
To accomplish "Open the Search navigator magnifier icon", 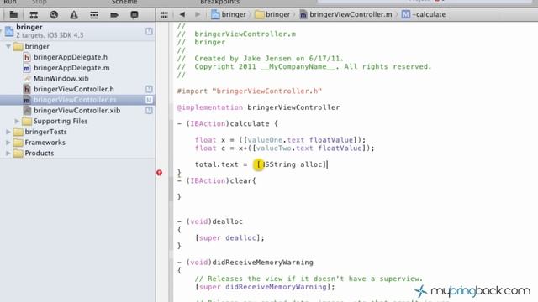I will [54, 15].
